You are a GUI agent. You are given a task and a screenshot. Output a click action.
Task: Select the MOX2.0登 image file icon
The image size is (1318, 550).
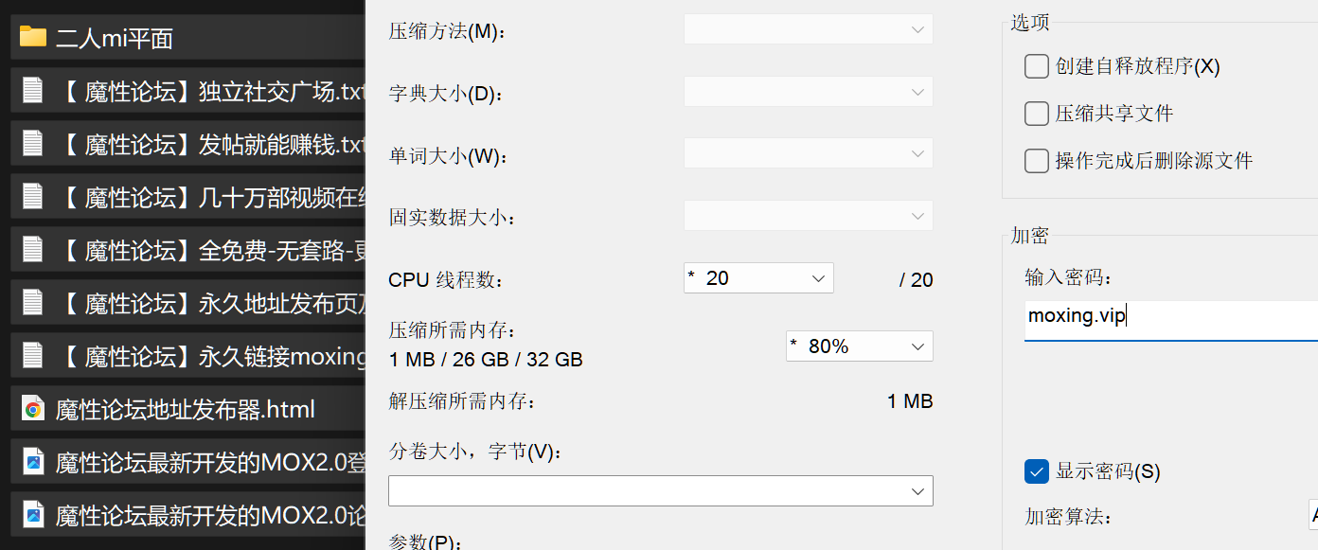[33, 462]
